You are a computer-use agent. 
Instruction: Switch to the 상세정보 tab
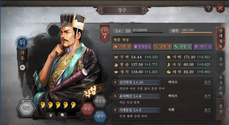click(x=220, y=39)
